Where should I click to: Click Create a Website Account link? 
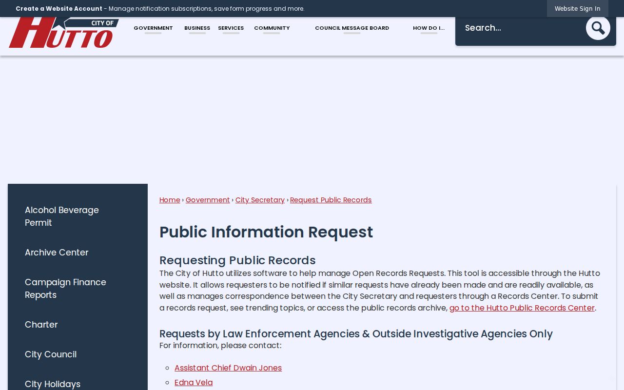tap(59, 9)
